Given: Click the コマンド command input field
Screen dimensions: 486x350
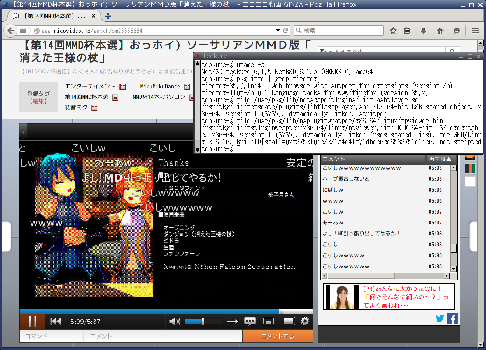Looking at the screenshot, I should 52,336.
